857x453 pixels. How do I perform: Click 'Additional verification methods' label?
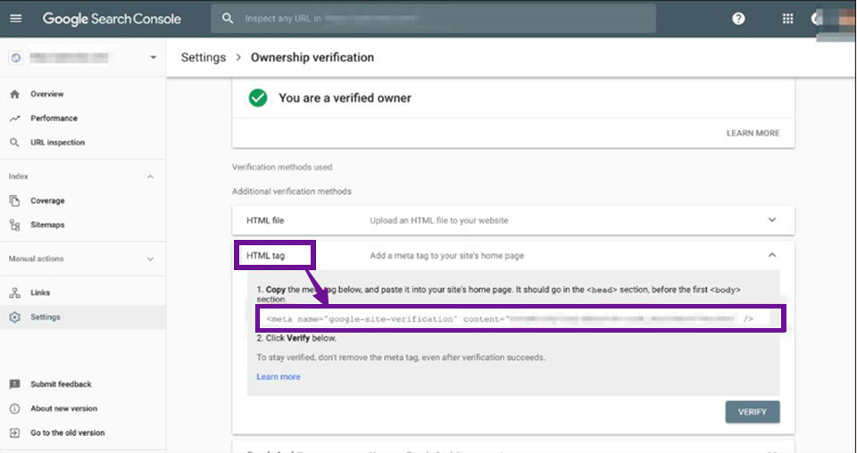click(291, 192)
